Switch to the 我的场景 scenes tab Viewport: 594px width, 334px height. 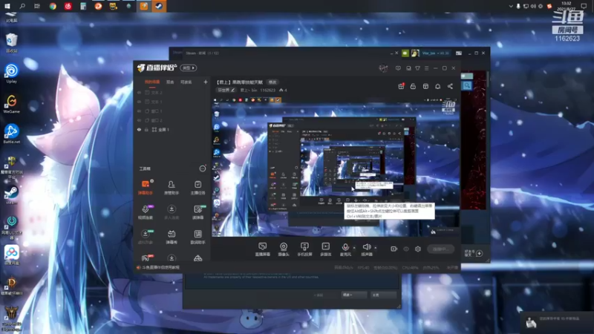(152, 82)
